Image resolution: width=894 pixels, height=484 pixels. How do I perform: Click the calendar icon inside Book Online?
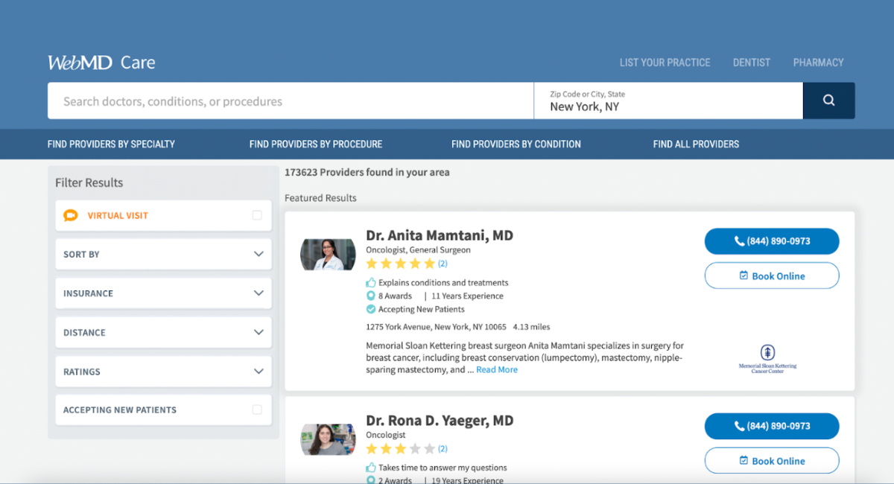(x=742, y=276)
